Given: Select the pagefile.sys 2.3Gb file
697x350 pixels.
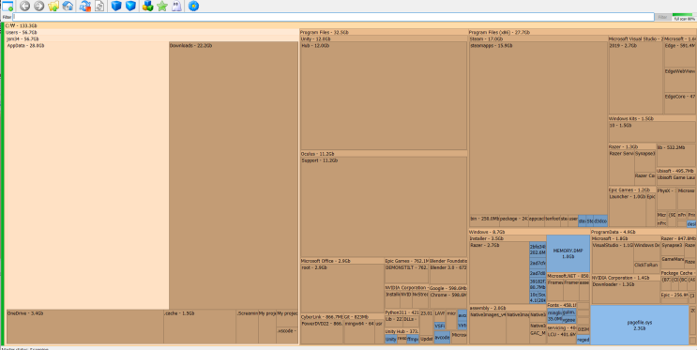Looking at the screenshot, I should click(x=639, y=325).
